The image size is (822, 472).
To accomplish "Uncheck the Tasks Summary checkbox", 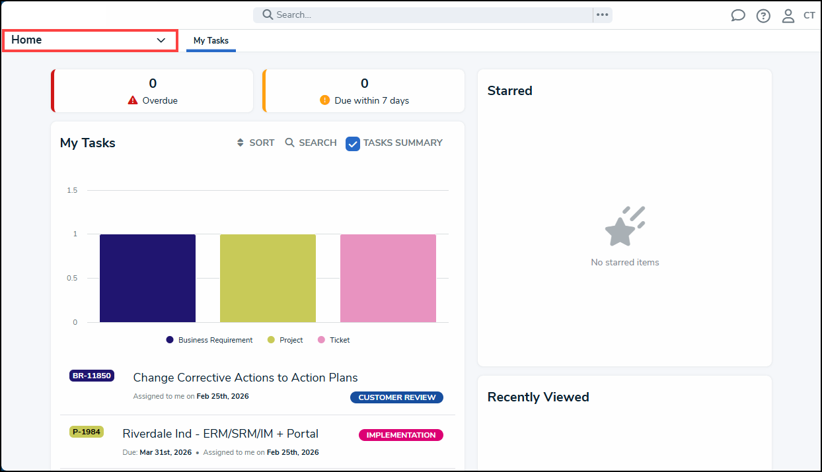I will click(x=353, y=143).
